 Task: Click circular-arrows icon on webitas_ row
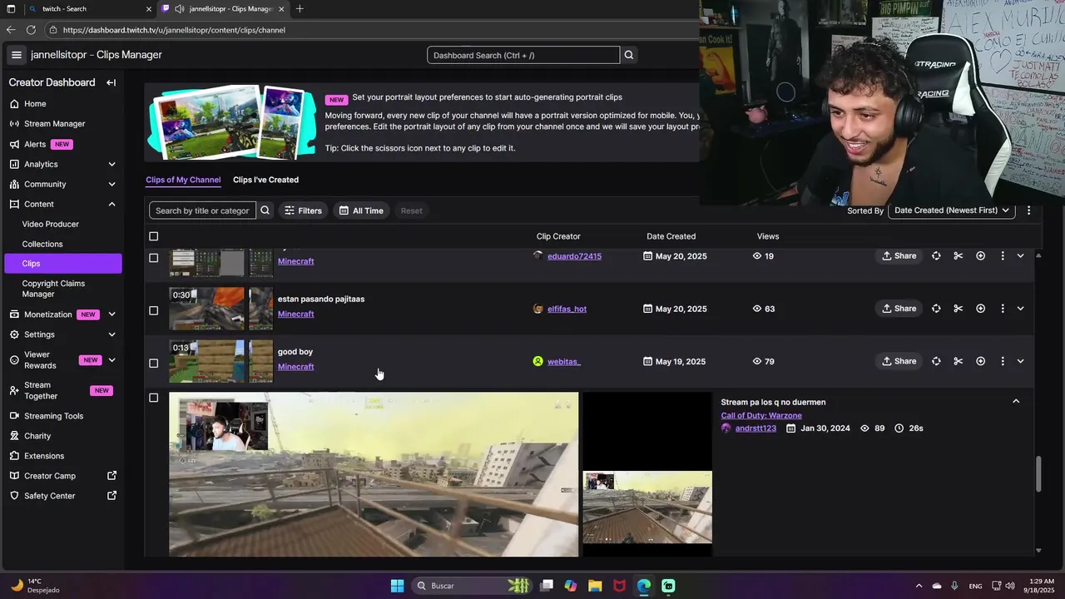(936, 361)
